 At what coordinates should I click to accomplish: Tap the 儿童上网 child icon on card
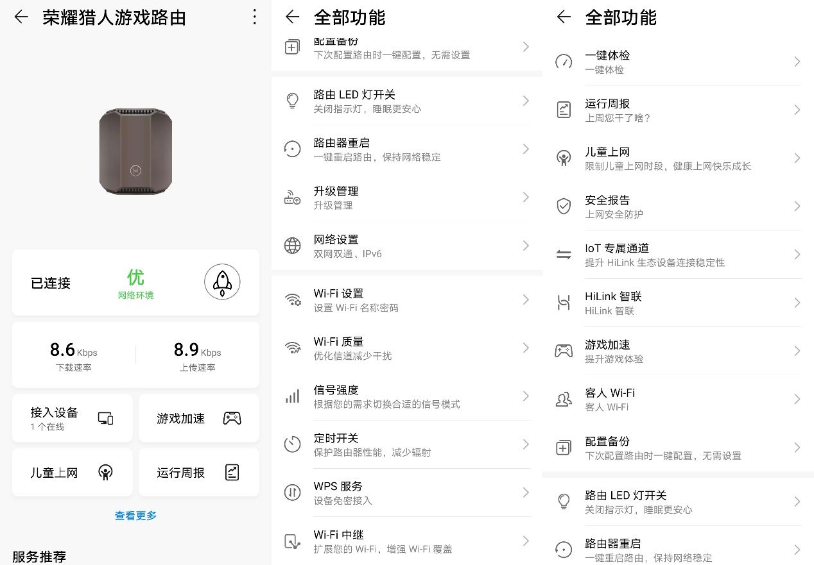pyautogui.click(x=105, y=473)
